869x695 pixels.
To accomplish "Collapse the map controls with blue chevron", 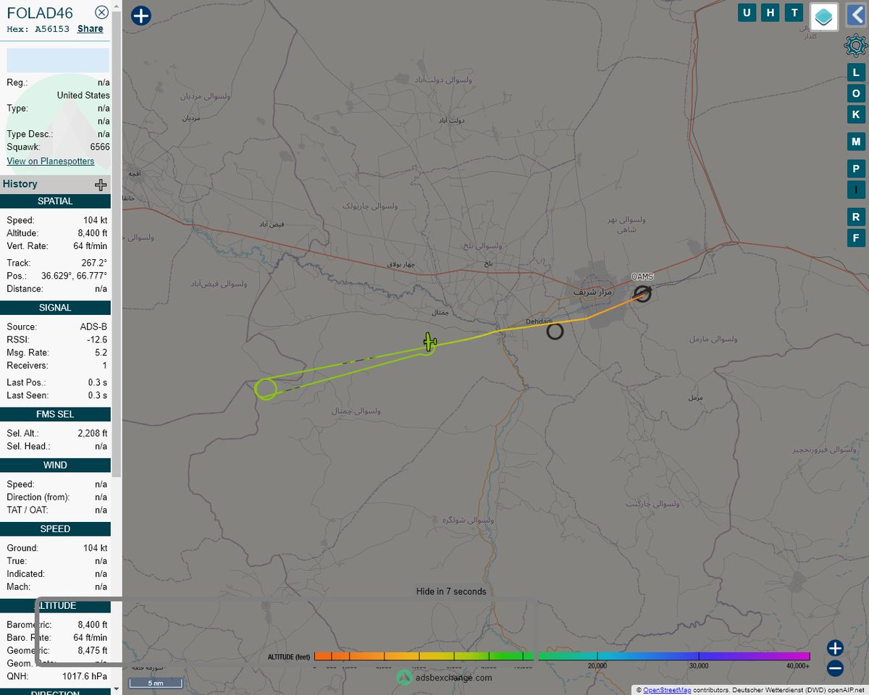I will (855, 12).
